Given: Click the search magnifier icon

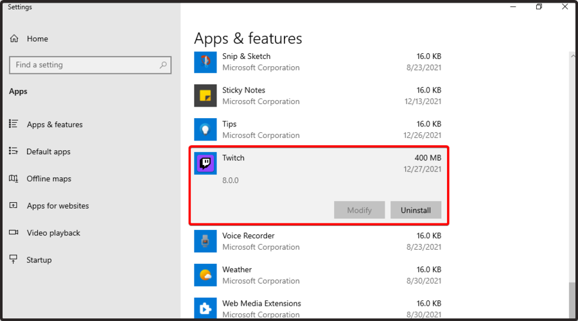Looking at the screenshot, I should (163, 65).
